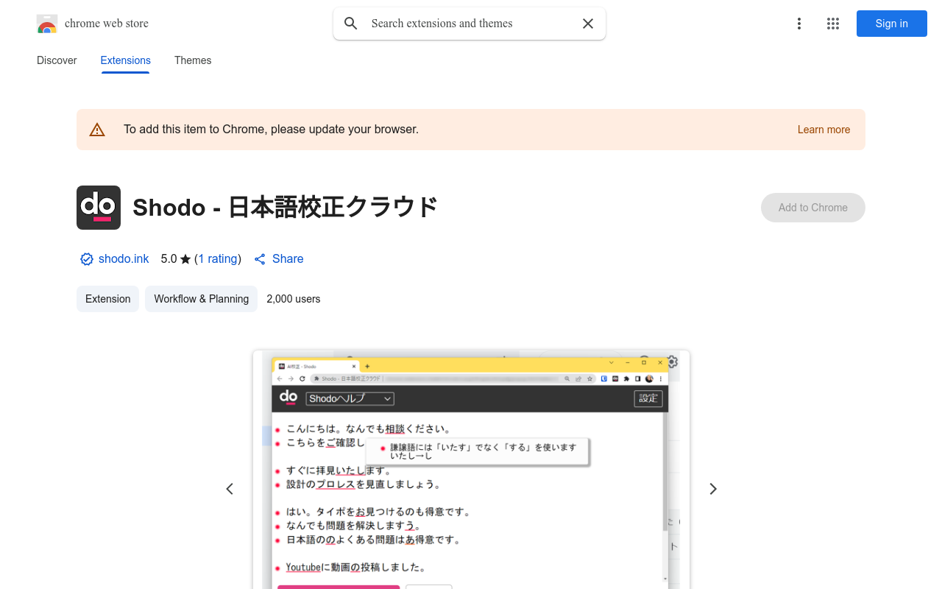
Task: Open the three-dot options menu
Action: (798, 23)
